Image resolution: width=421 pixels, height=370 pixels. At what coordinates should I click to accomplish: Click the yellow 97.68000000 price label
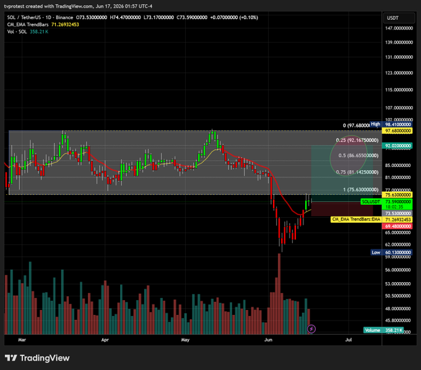[x=397, y=131]
